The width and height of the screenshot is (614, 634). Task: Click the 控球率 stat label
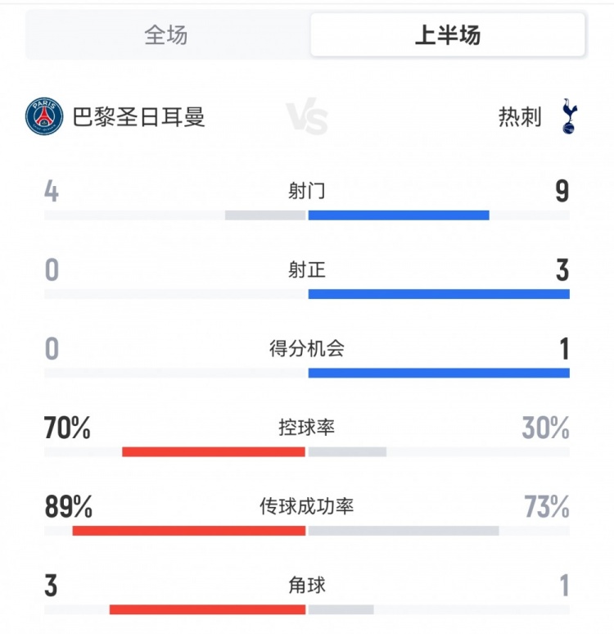[x=307, y=428]
